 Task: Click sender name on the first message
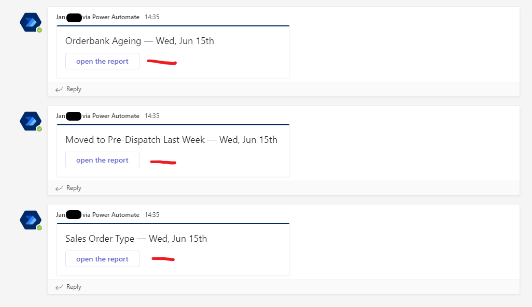point(97,17)
